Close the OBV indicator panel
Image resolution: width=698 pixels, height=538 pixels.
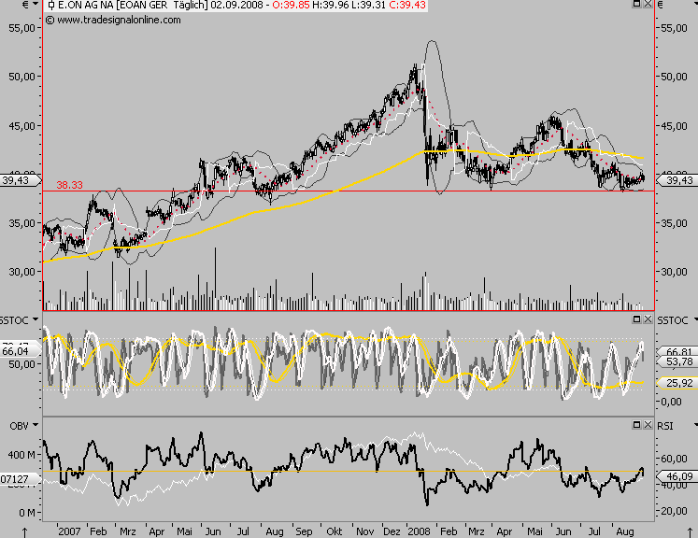[x=648, y=425]
